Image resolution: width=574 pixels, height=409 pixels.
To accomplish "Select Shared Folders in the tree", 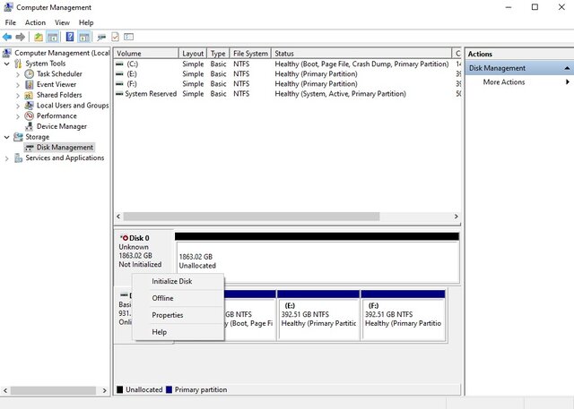I will tap(58, 95).
